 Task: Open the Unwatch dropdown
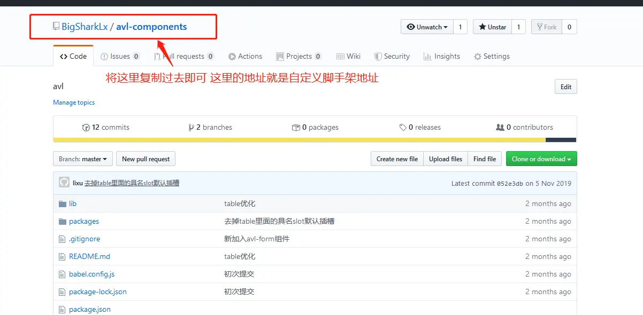(x=427, y=27)
